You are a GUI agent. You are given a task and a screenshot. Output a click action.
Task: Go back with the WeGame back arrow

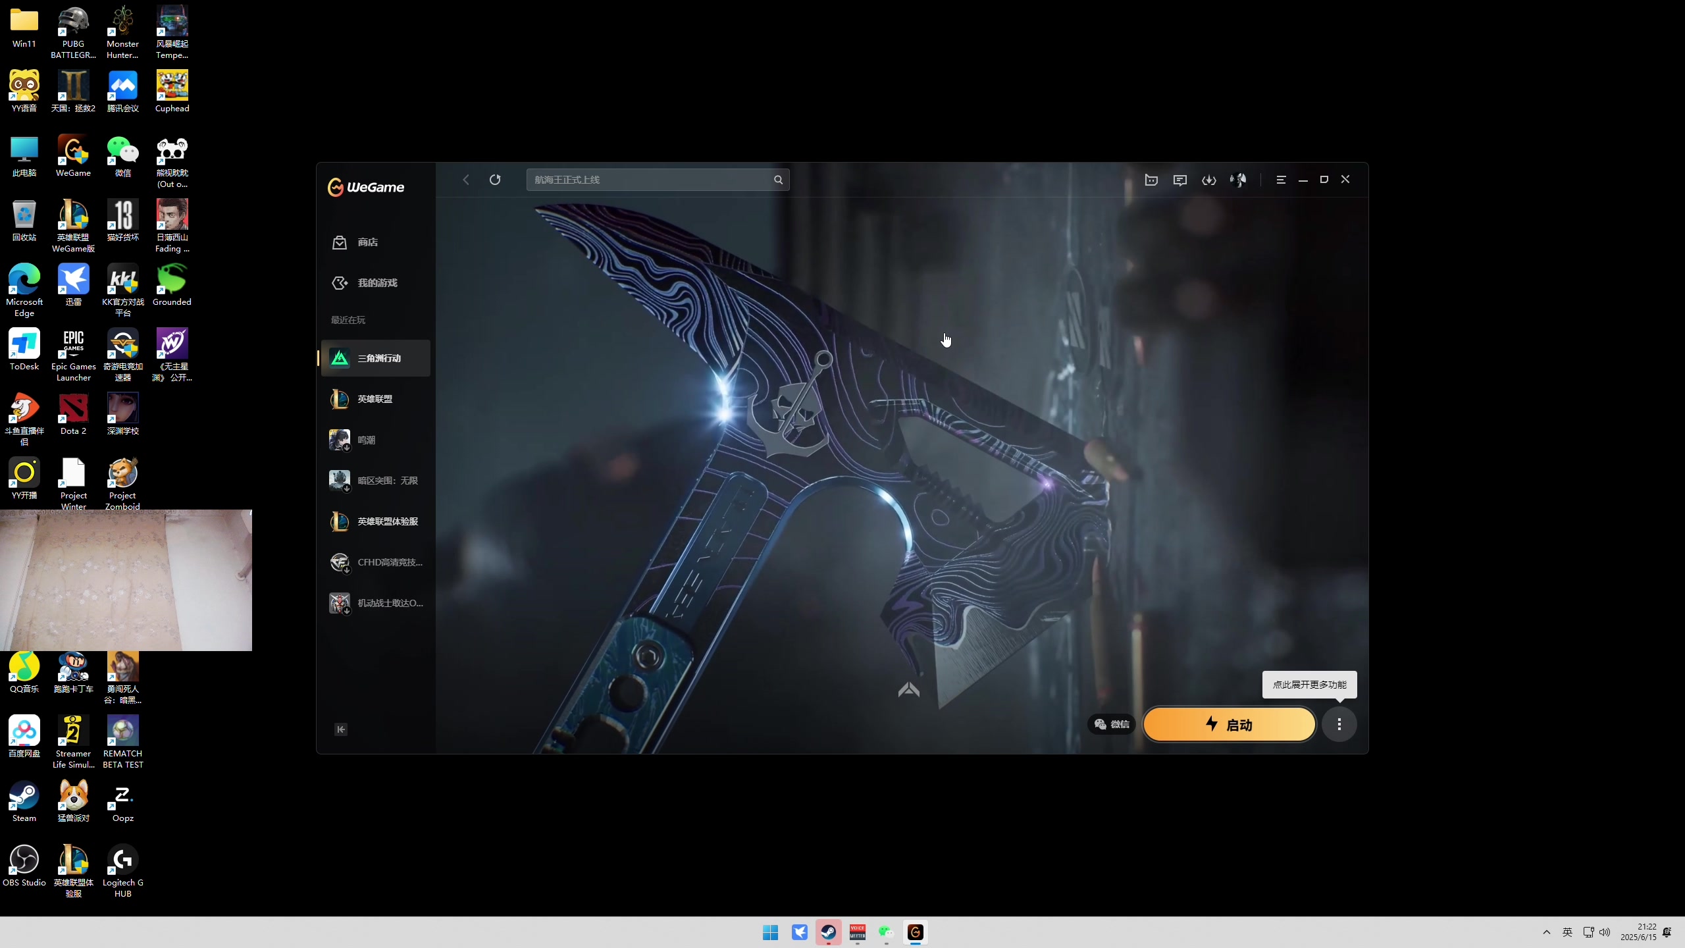[466, 180]
